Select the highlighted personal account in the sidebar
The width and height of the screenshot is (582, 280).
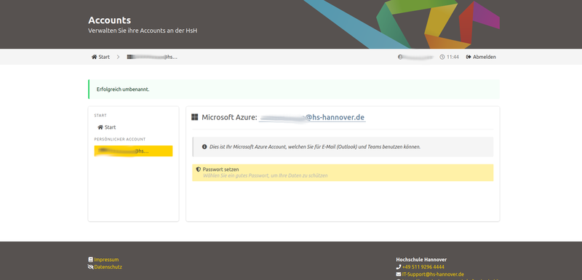click(133, 151)
